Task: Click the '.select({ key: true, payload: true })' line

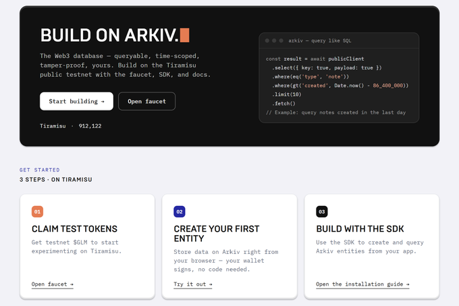Action: (x=327, y=68)
